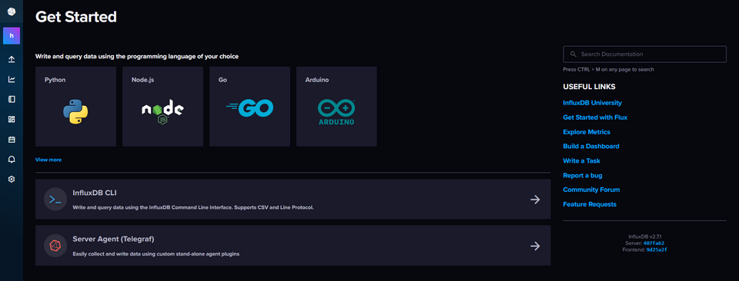The width and height of the screenshot is (739, 281).
Task: Expand languages with View more
Action: click(x=48, y=160)
